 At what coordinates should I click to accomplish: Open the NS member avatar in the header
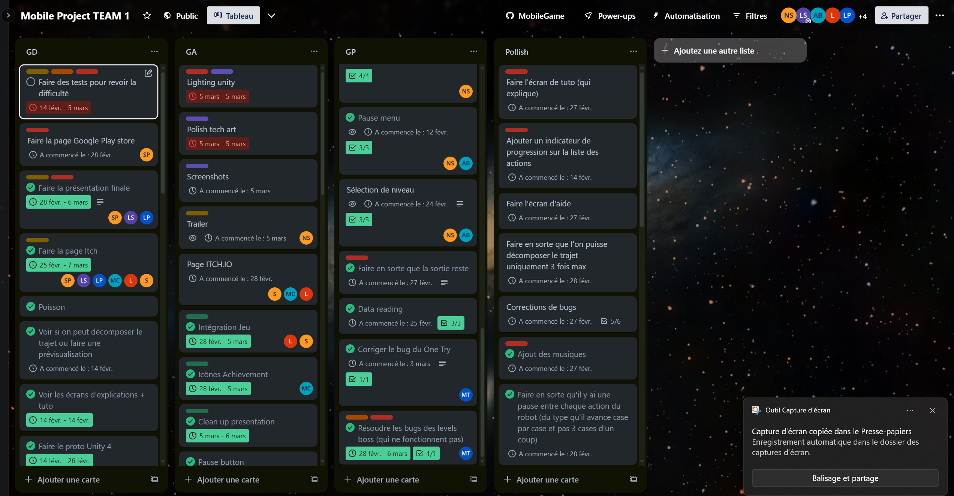[x=788, y=15]
